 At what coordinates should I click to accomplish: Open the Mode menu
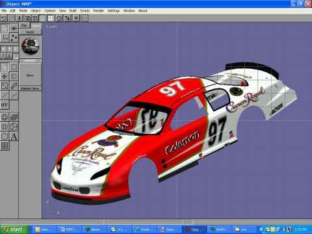click(x=23, y=10)
